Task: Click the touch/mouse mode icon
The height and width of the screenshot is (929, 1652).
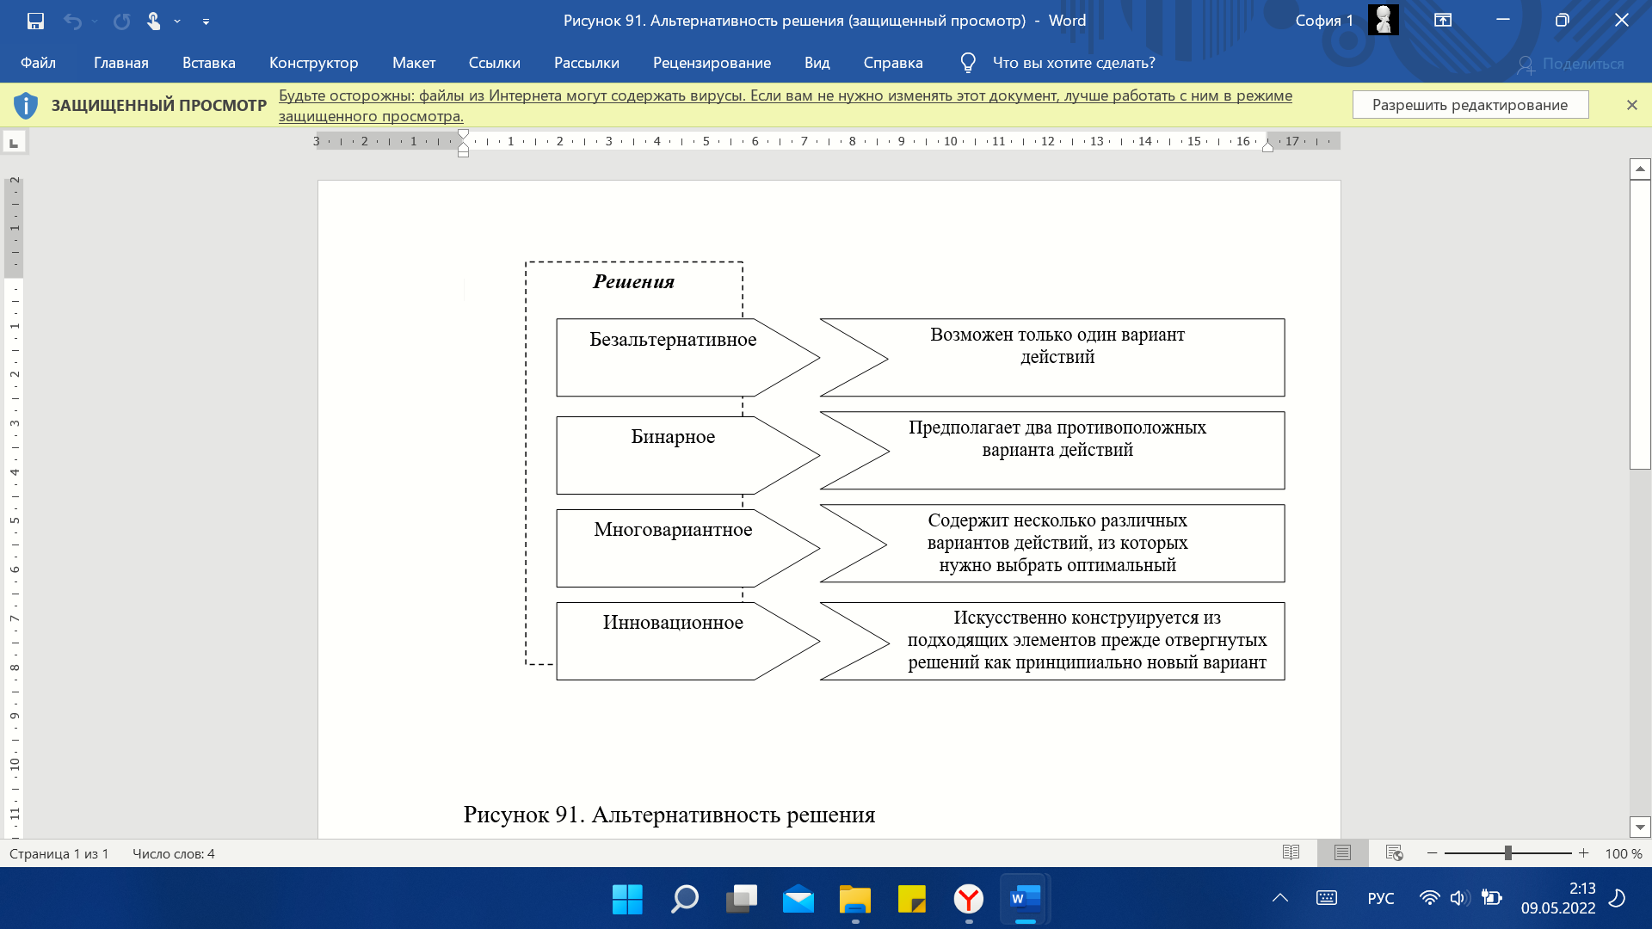Action: click(x=153, y=21)
